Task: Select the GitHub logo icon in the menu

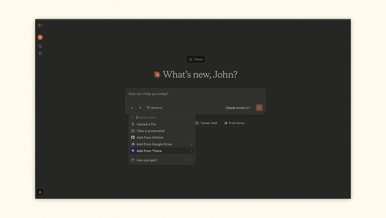Action: (x=133, y=137)
